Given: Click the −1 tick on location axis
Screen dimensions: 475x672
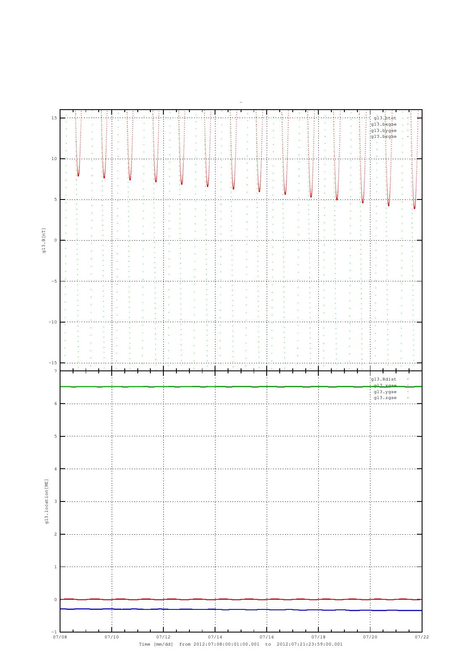Looking at the screenshot, I should (54, 632).
